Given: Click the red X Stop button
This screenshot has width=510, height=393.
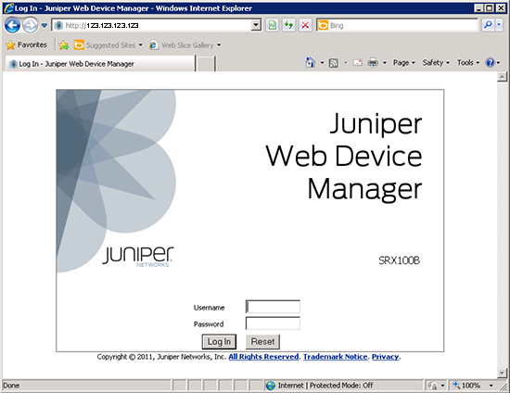Looking at the screenshot, I should click(x=305, y=25).
